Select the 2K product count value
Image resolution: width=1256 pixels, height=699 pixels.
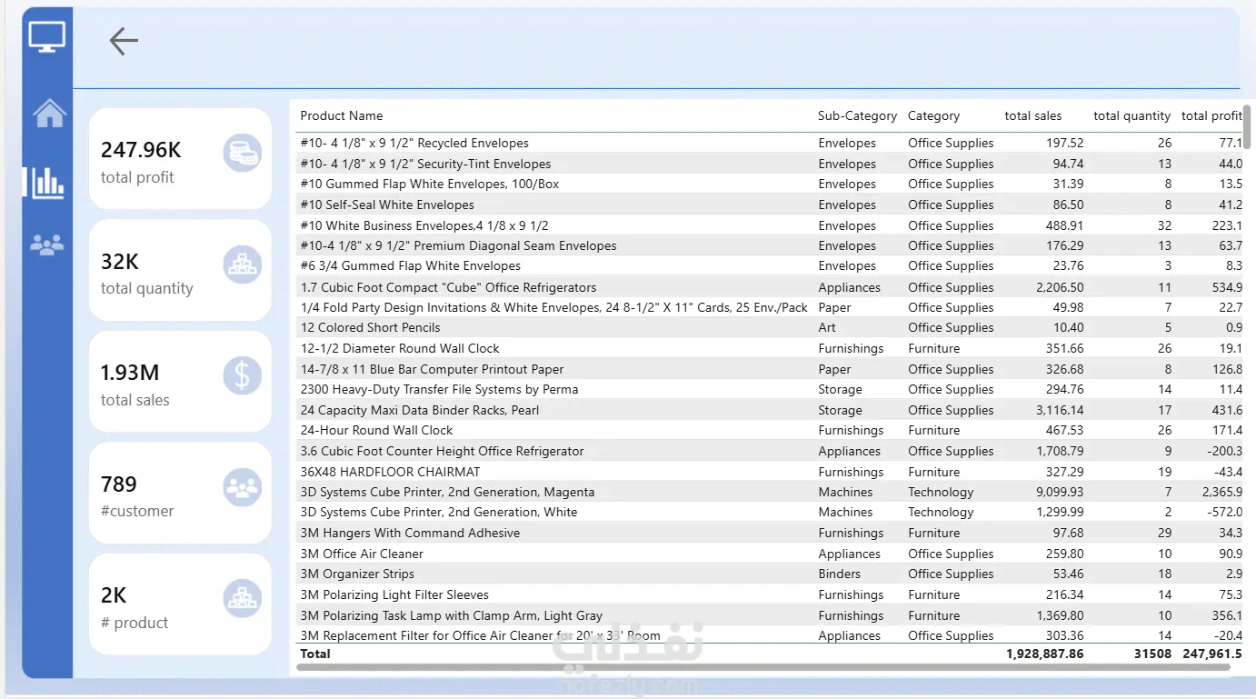(114, 595)
